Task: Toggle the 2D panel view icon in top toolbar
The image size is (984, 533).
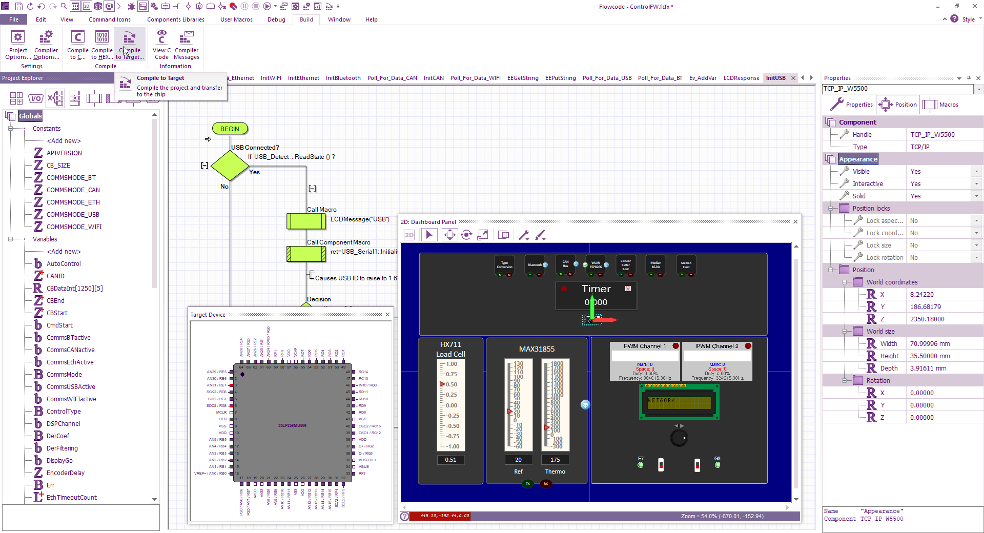Action: [x=87, y=6]
